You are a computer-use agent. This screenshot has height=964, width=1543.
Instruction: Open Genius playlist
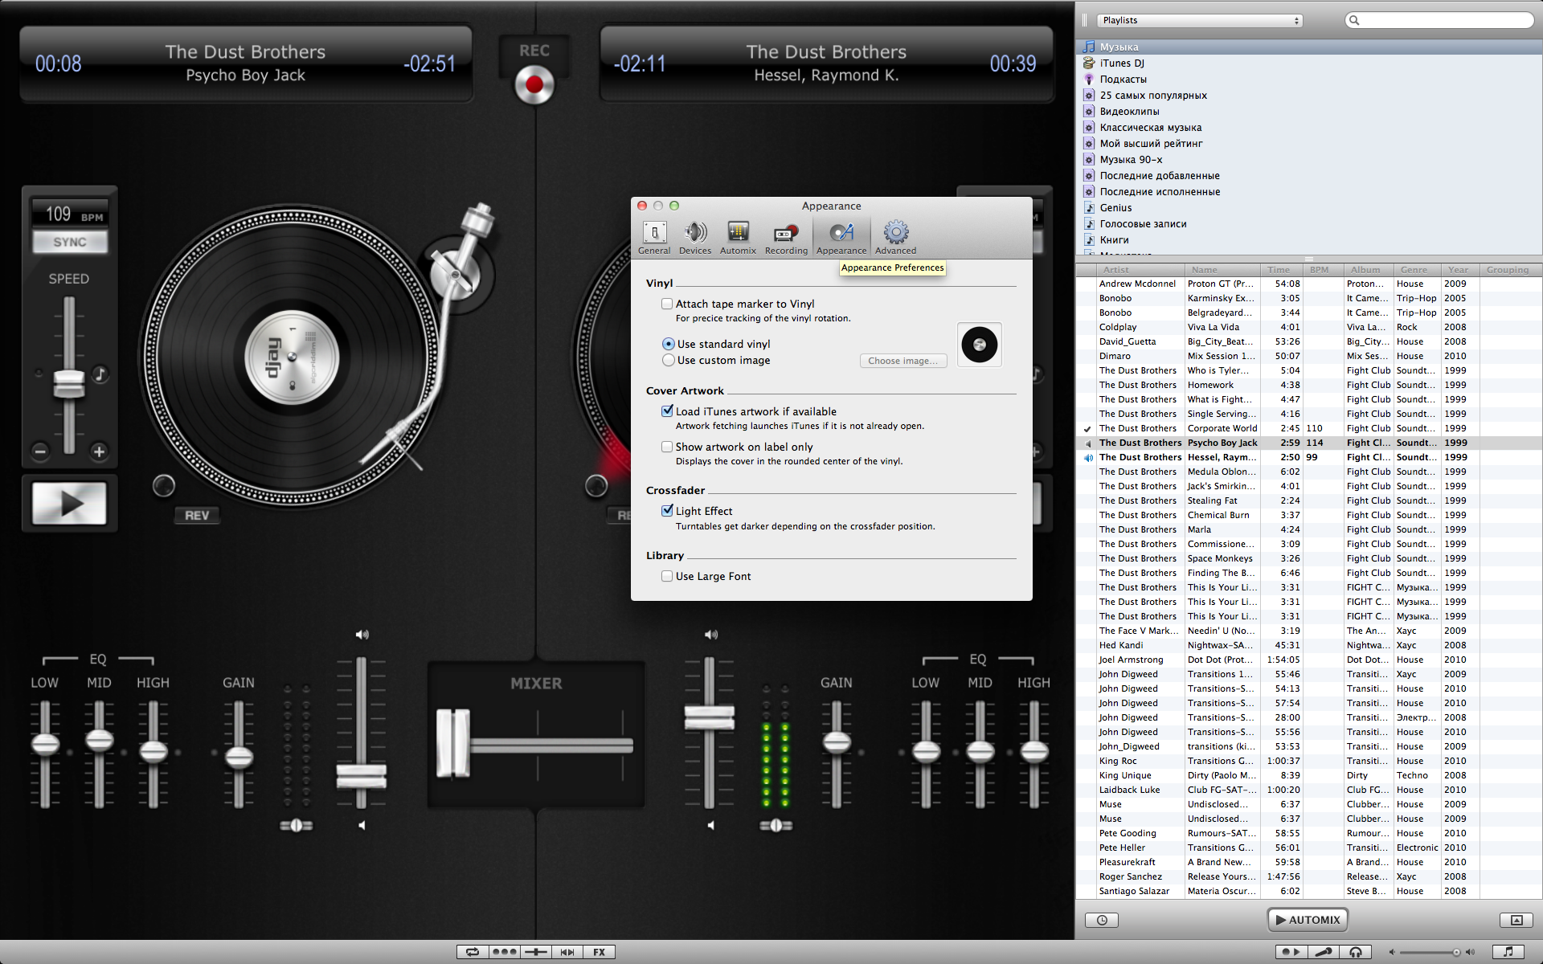pos(1309,208)
